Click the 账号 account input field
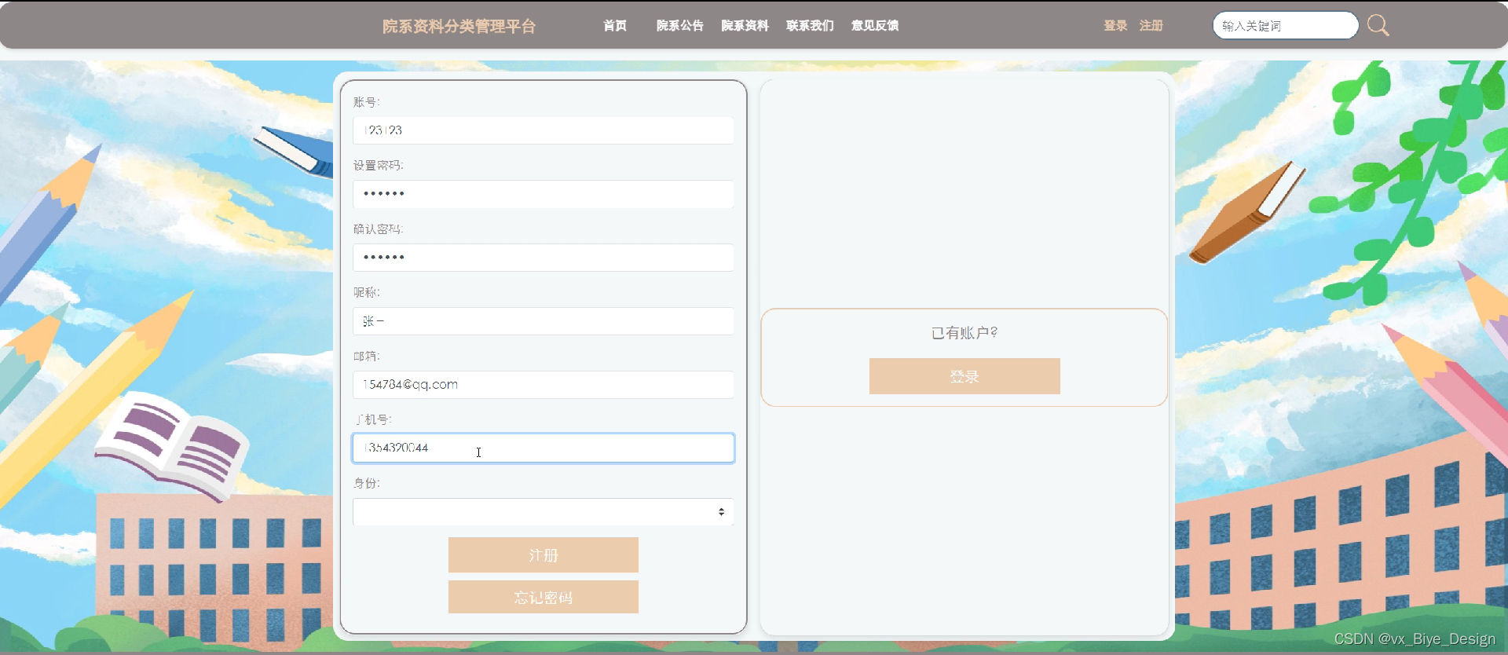The height and width of the screenshot is (655, 1508). 544,130
